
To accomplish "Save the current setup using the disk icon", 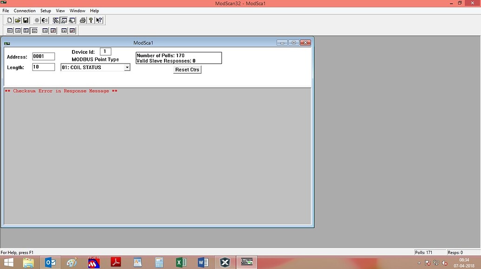I will [x=26, y=20].
